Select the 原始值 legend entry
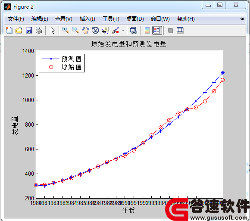 62,67
